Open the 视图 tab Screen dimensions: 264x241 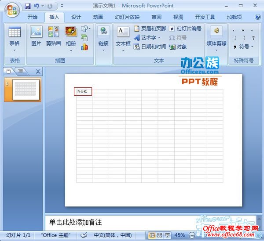[x=178, y=17]
